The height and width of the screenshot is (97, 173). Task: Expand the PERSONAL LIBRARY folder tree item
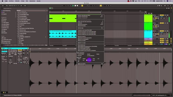click(17, 37)
